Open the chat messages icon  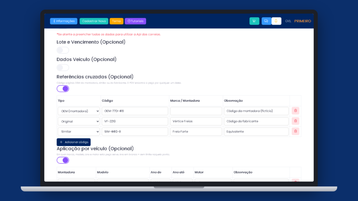pyautogui.click(x=266, y=21)
